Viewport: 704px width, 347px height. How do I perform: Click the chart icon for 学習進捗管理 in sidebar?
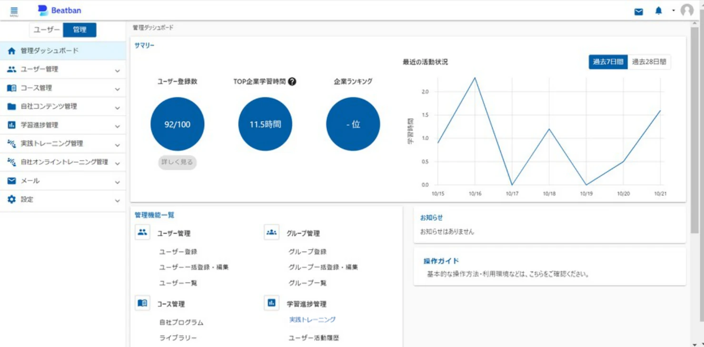tap(12, 125)
